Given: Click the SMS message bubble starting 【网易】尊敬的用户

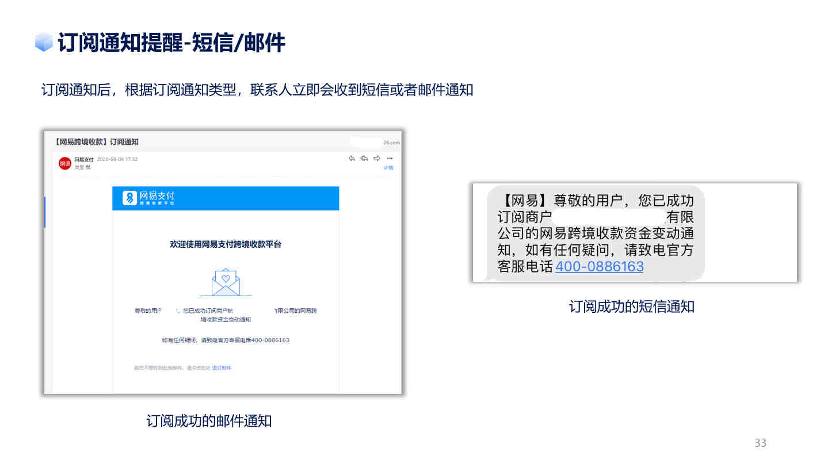Looking at the screenshot, I should pos(596,233).
